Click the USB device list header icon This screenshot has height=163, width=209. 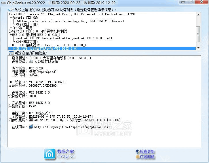[11, 10]
